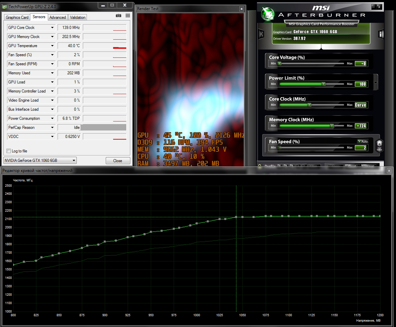Image resolution: width=396 pixels, height=327 pixels.
Task: Open Afterburner info with the i side button
Action: coord(381,34)
